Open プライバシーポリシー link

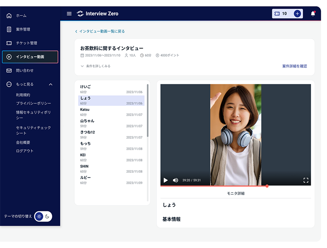(x=34, y=103)
